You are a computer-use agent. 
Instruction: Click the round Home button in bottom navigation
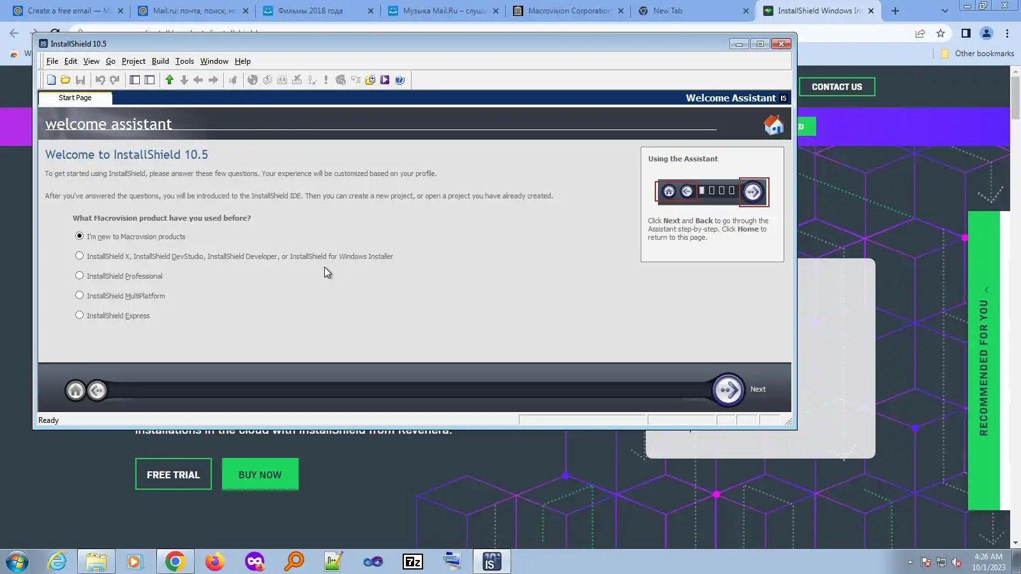coord(75,390)
